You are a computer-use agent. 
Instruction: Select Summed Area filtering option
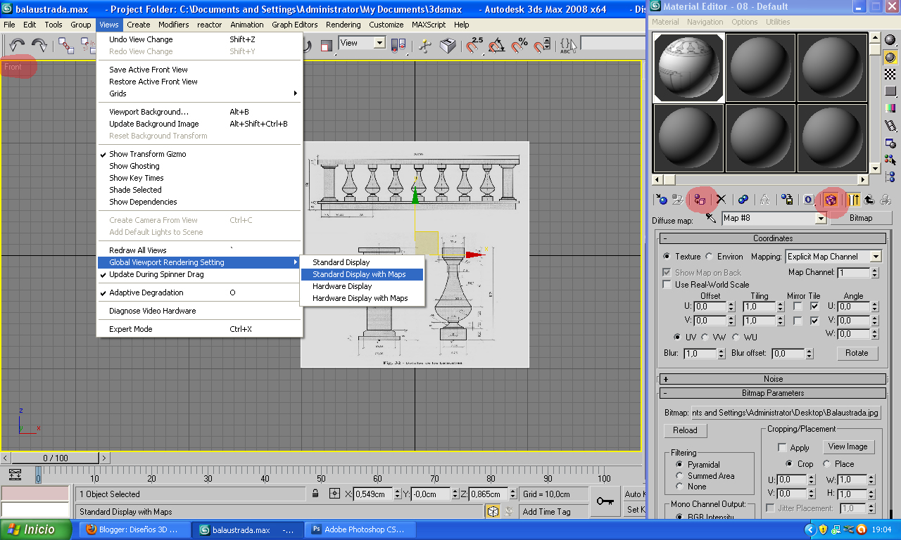[x=679, y=476]
